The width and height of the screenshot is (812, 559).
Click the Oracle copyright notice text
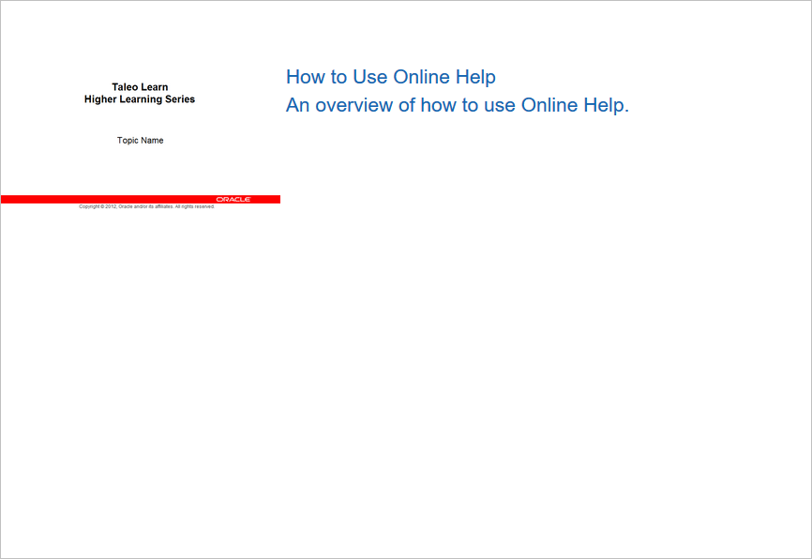[146, 206]
